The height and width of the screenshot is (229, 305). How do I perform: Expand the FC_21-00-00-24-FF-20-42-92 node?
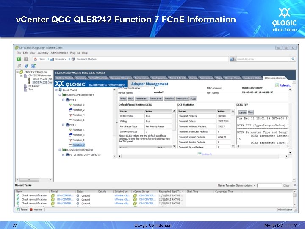click(63, 155)
